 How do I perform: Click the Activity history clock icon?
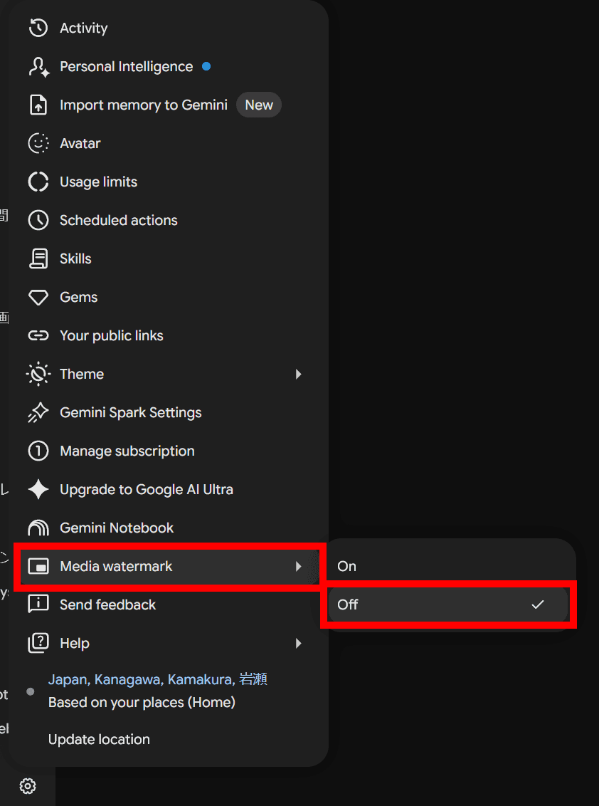pyautogui.click(x=38, y=28)
